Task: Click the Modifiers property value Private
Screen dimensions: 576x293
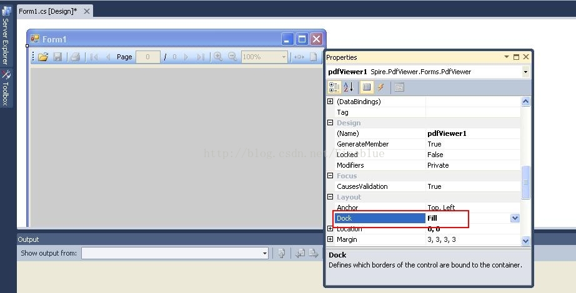Action: point(438,165)
